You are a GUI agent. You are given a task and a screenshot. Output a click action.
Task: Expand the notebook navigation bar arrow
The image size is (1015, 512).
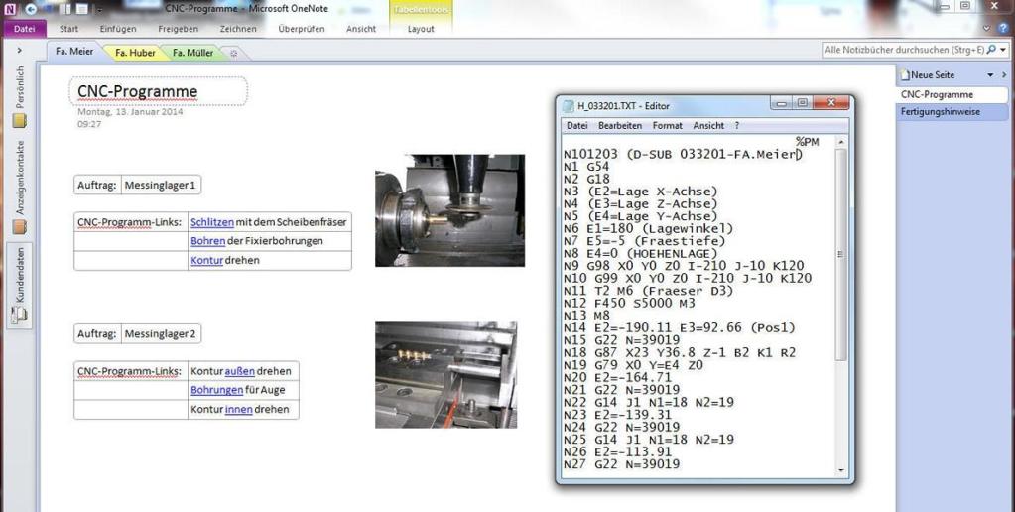coord(20,50)
